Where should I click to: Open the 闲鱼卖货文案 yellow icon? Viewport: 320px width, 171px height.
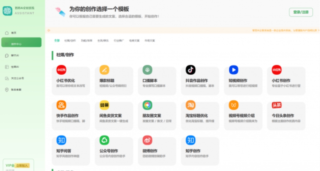[104, 105]
